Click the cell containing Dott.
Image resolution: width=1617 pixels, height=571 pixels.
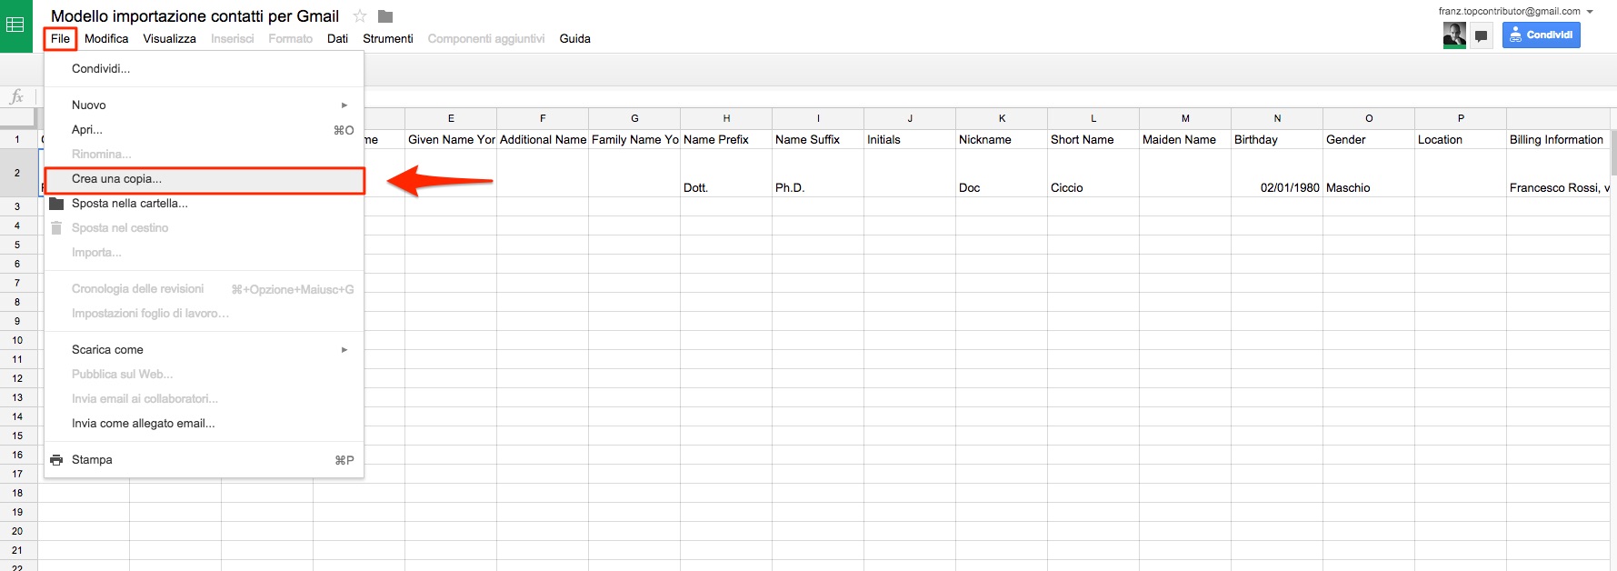pyautogui.click(x=726, y=173)
